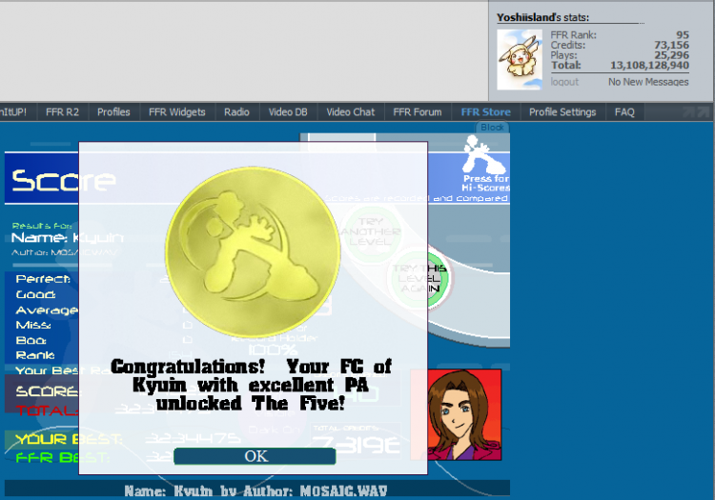Open the FAQ page
Image resolution: width=715 pixels, height=500 pixels.
[x=624, y=111]
